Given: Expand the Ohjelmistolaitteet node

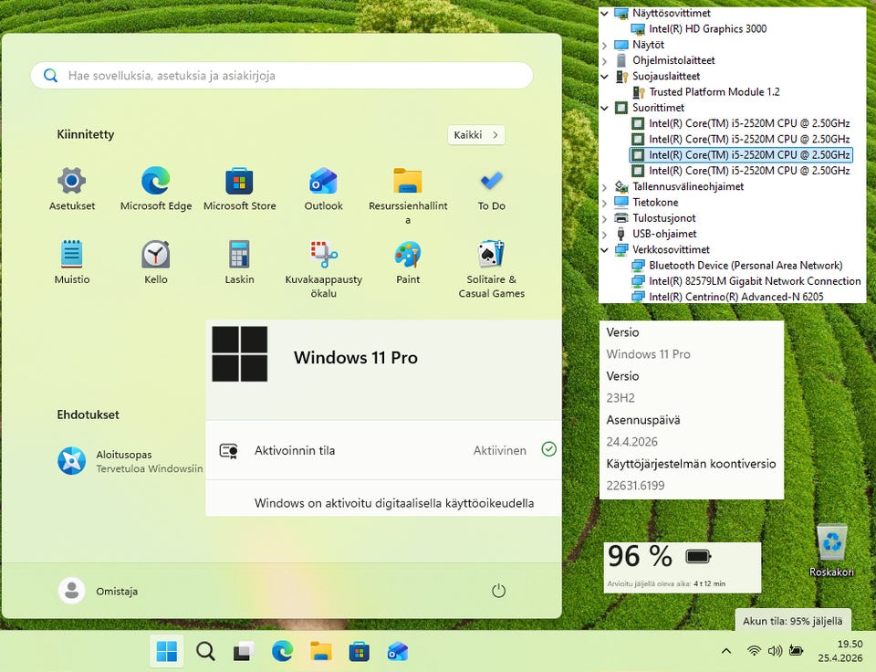Looking at the screenshot, I should (604, 61).
